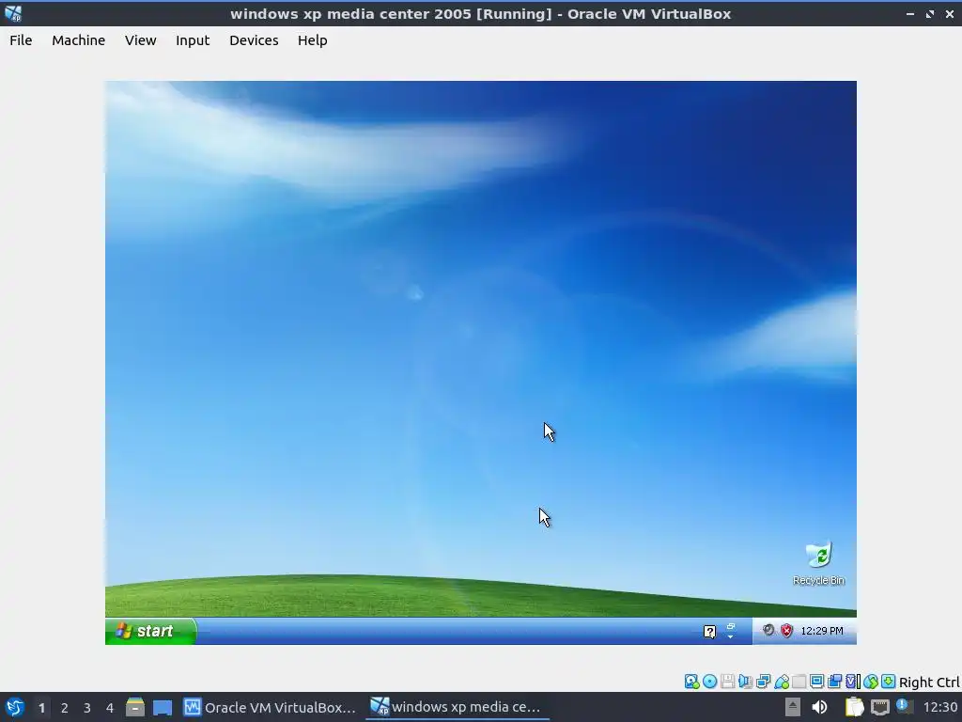Click the host network connection tray icon
The height and width of the screenshot is (722, 962).
(879, 708)
